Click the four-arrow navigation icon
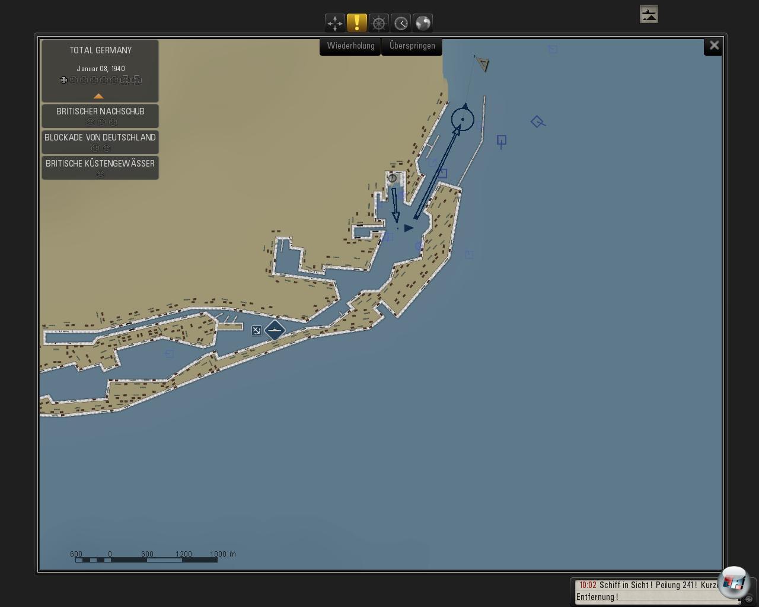 335,23
